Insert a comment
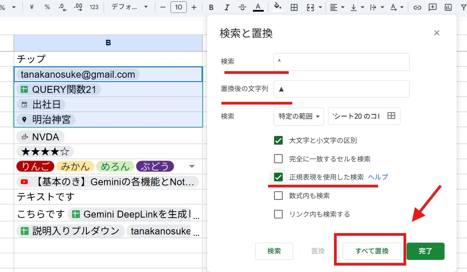 coord(432,7)
